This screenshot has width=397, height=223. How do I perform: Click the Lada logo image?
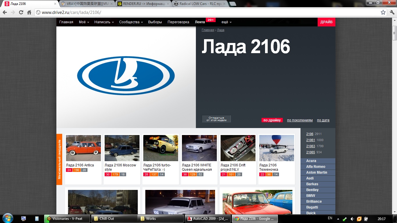tap(126, 76)
